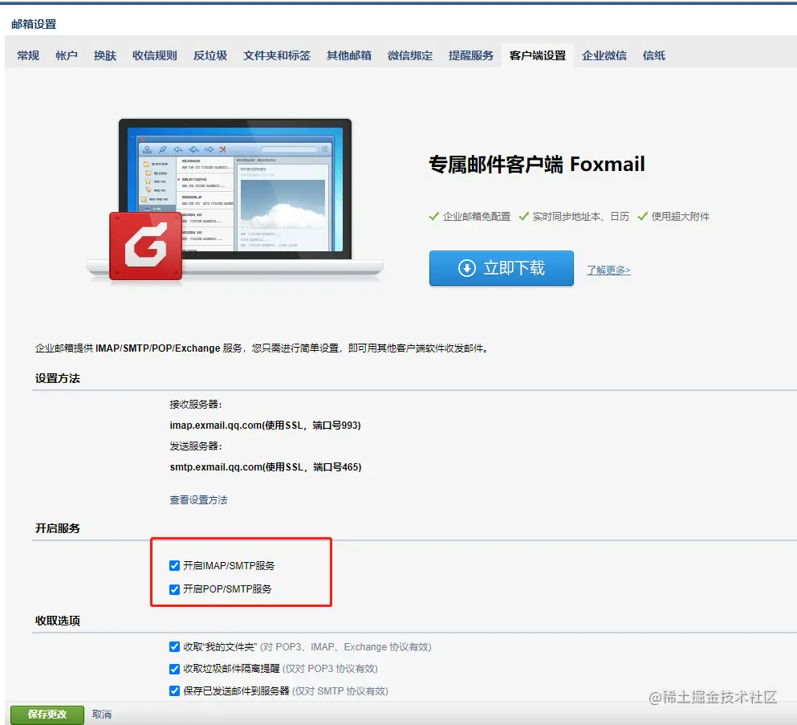Click the 实时同步地址本、日历 feature text
The image size is (797, 725).
tap(580, 217)
